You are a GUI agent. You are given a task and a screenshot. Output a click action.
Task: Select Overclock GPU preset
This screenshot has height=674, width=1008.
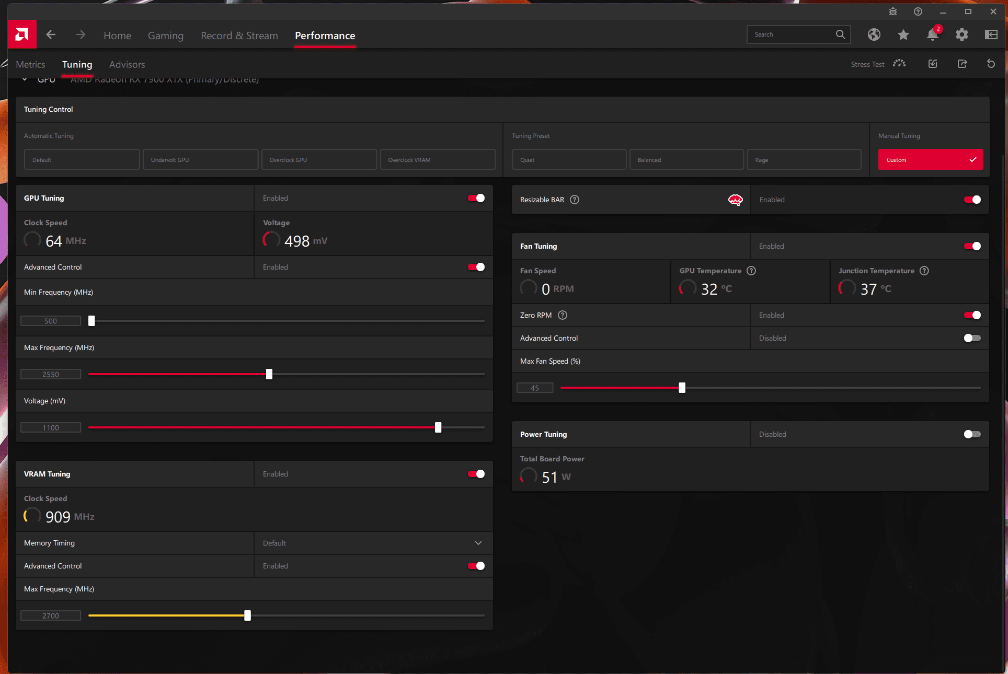(x=319, y=159)
